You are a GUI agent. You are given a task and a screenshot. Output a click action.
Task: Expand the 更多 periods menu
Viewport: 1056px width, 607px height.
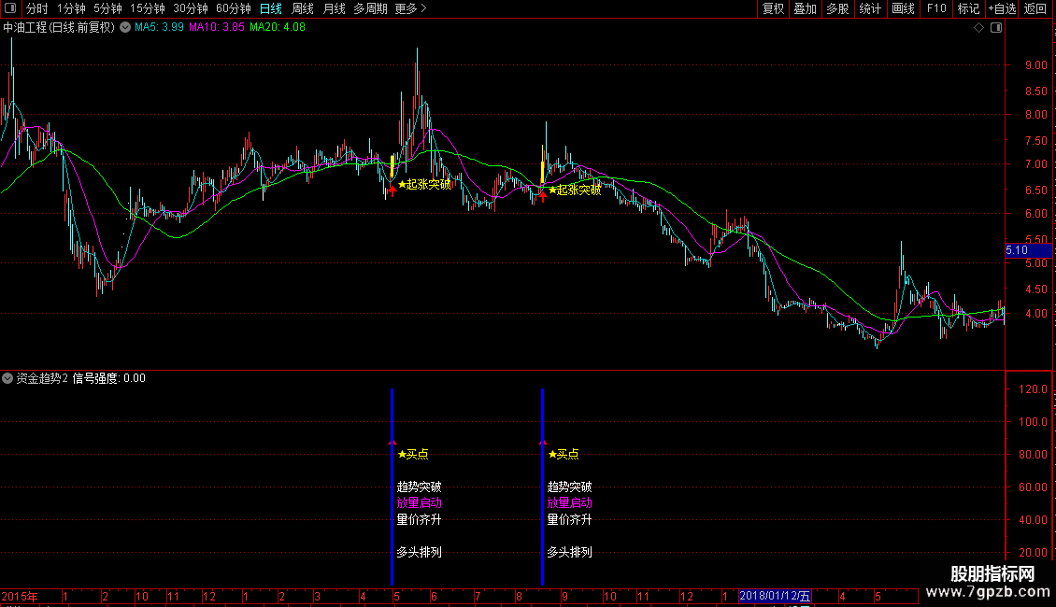(410, 8)
